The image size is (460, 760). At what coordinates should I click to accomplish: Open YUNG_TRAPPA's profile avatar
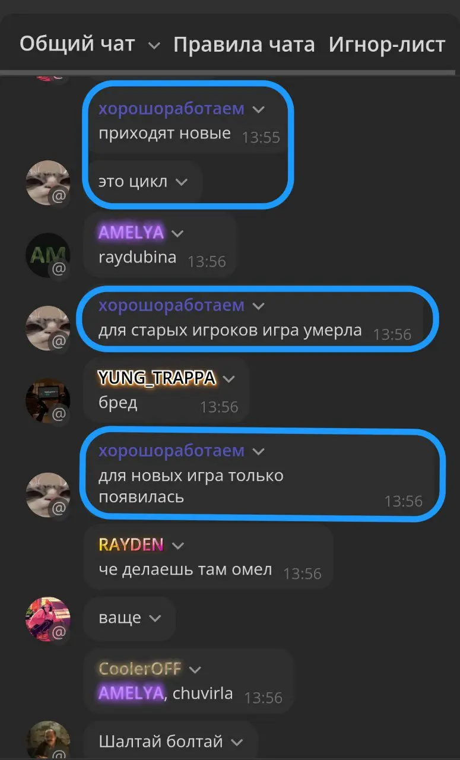coord(47,400)
